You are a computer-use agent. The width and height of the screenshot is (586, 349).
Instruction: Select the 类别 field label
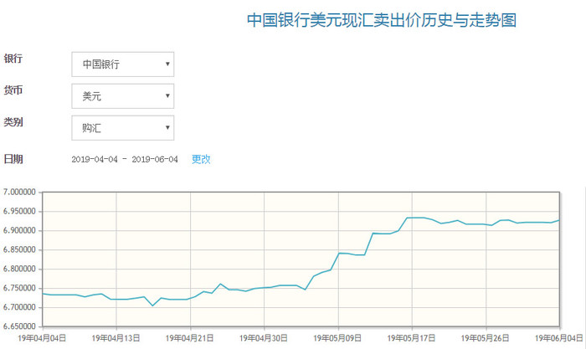pyautogui.click(x=13, y=122)
